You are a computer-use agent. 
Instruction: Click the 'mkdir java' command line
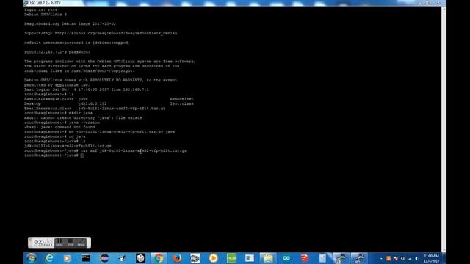[59, 113]
